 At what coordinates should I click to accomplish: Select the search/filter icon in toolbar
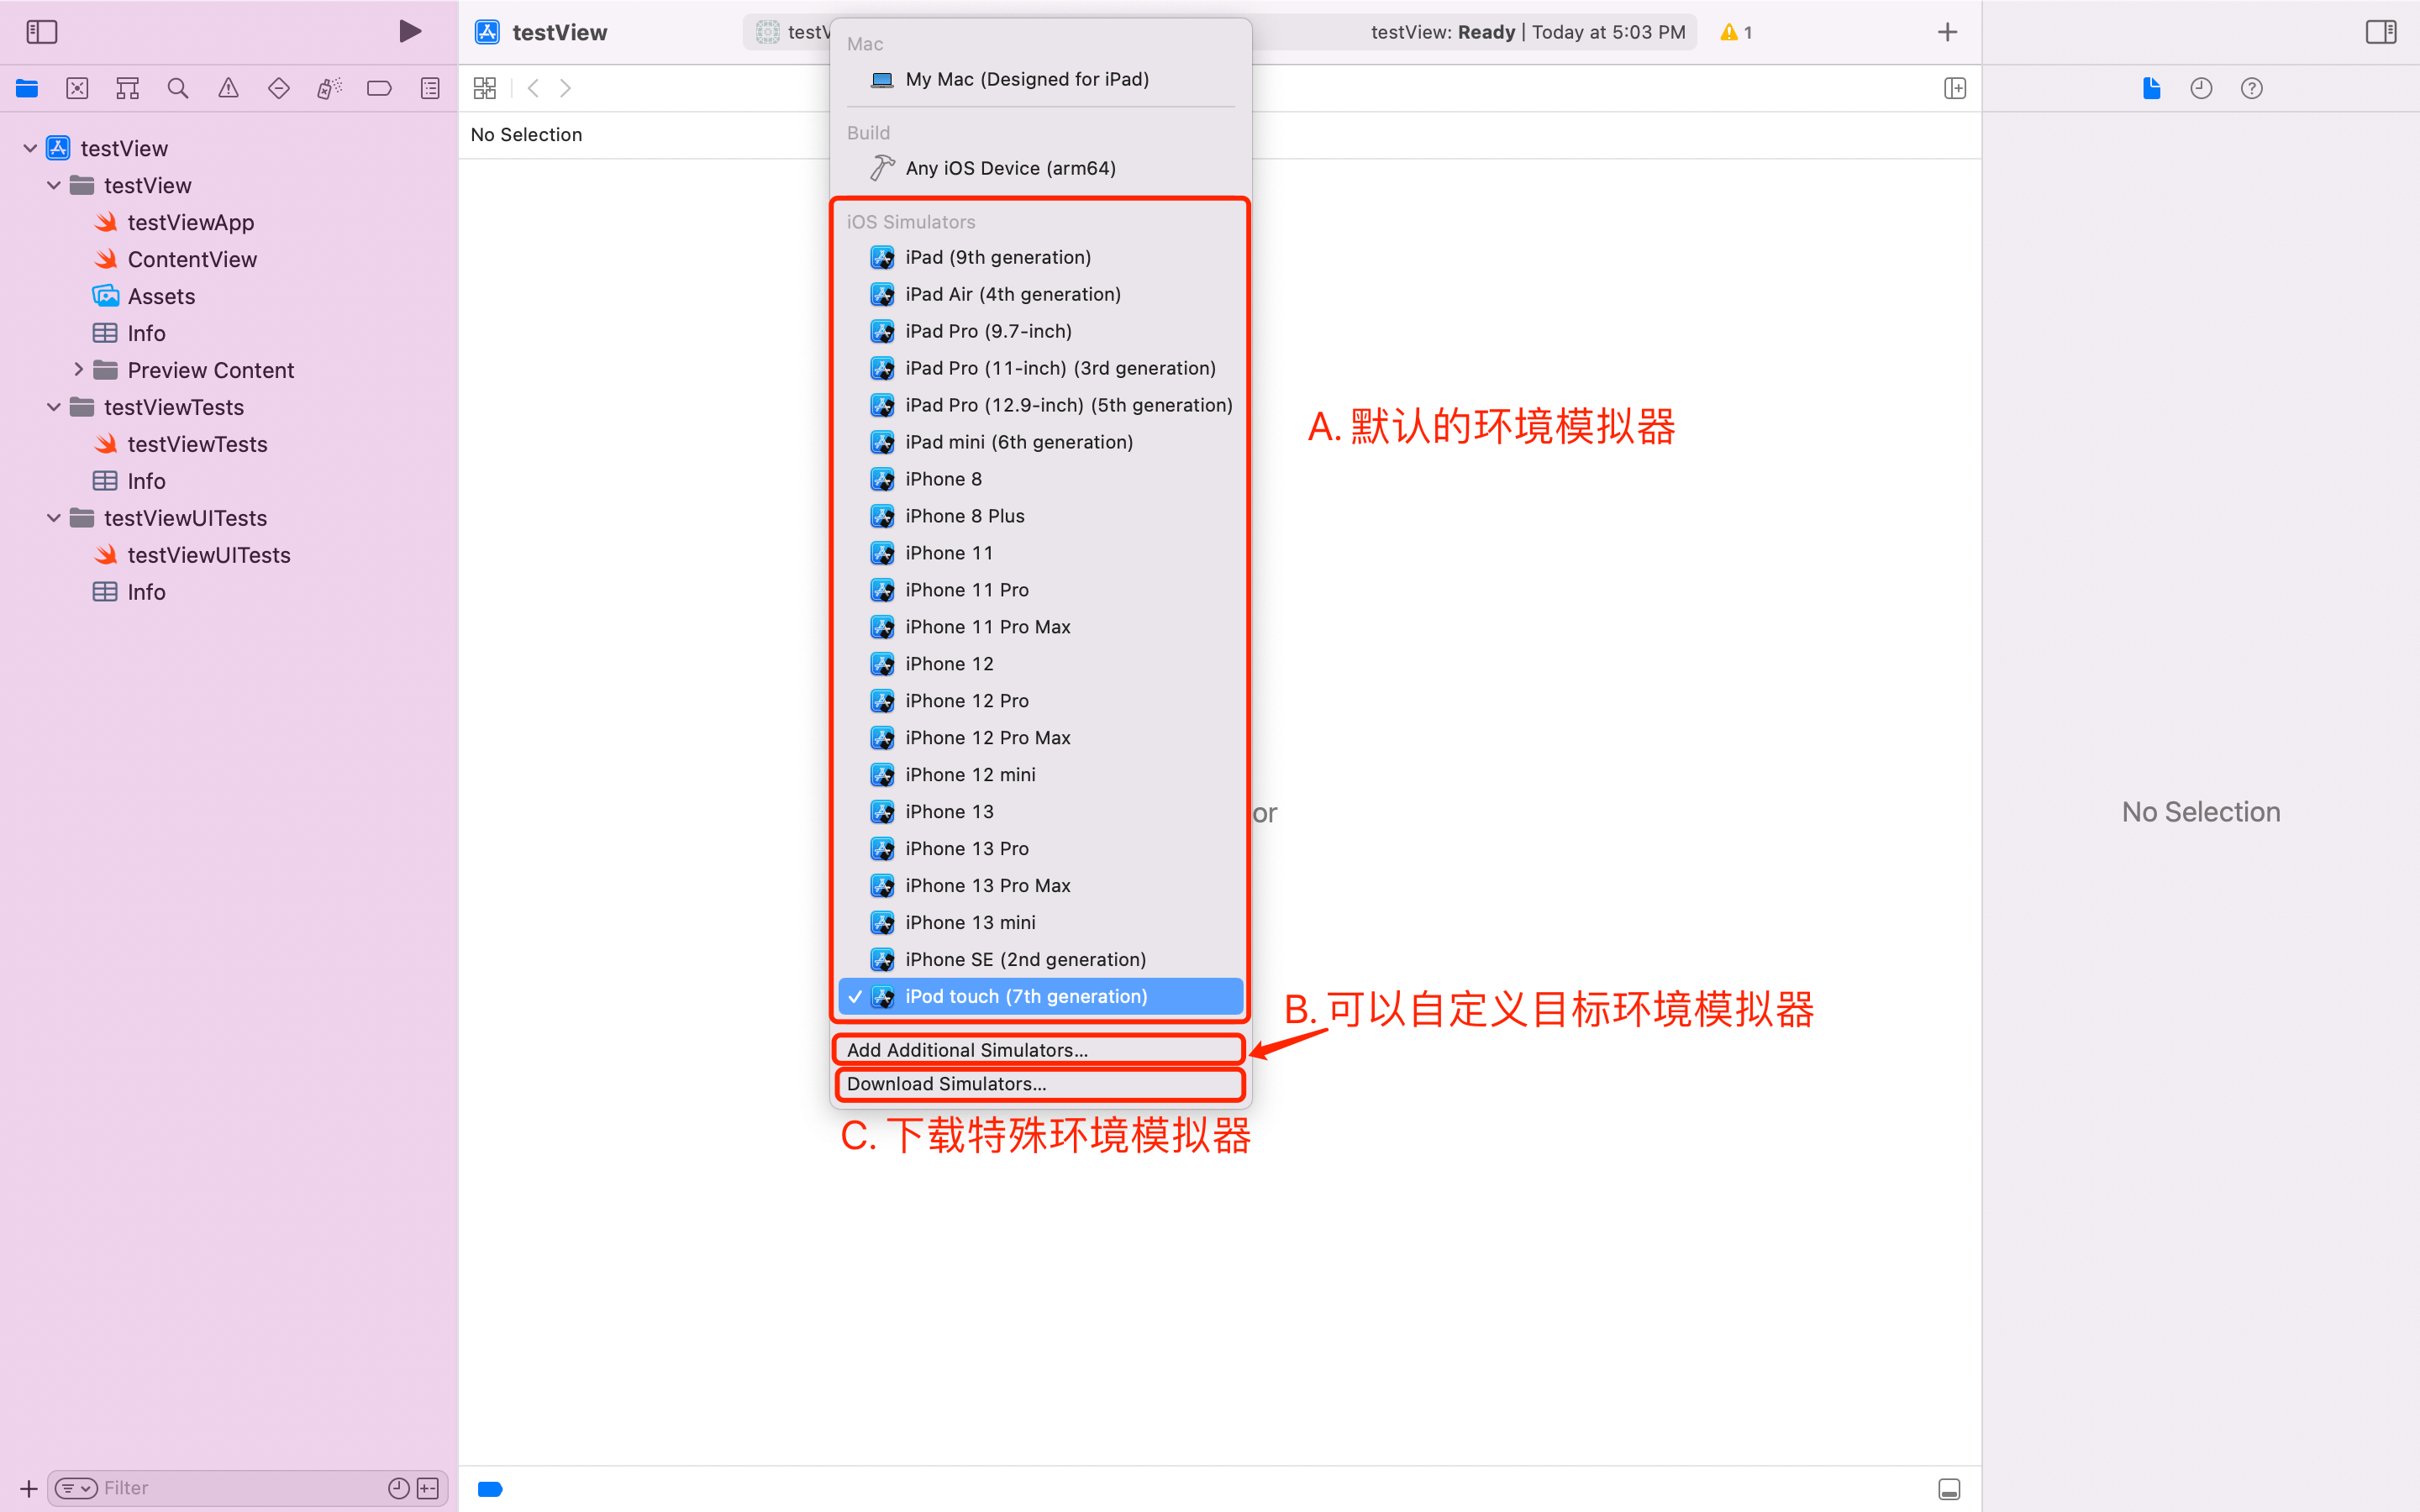click(x=177, y=87)
